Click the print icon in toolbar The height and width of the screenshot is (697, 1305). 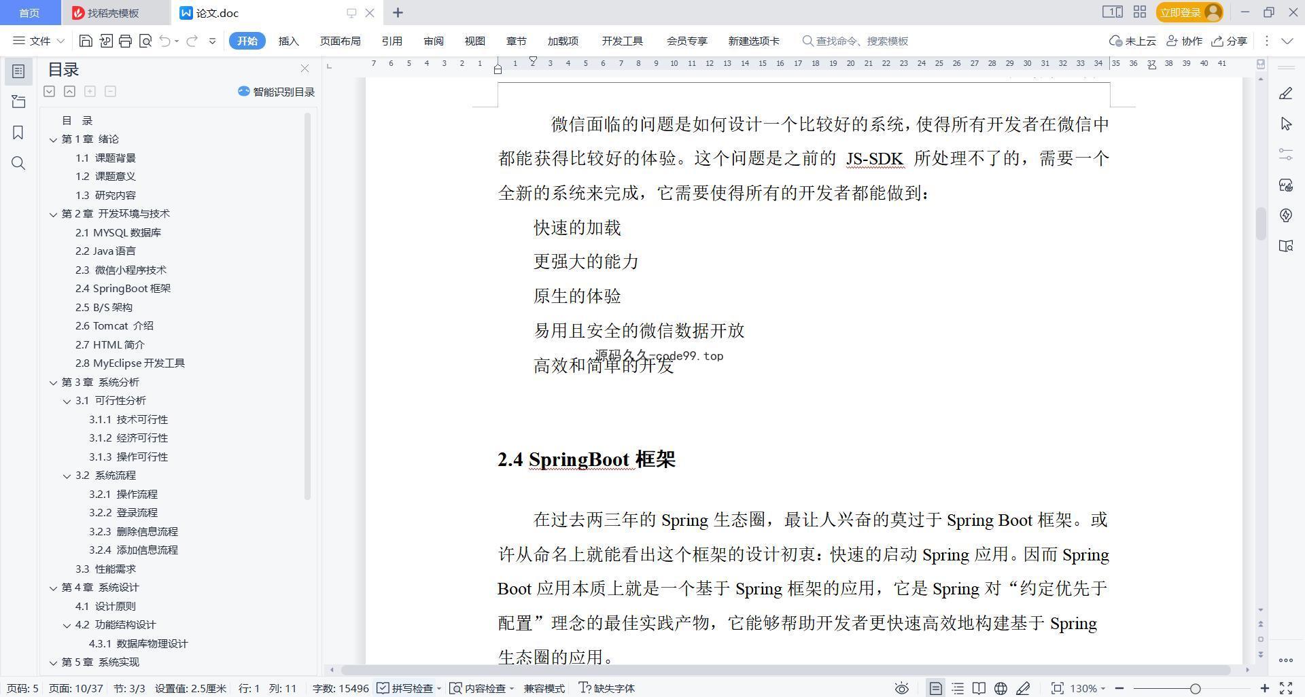pos(125,41)
